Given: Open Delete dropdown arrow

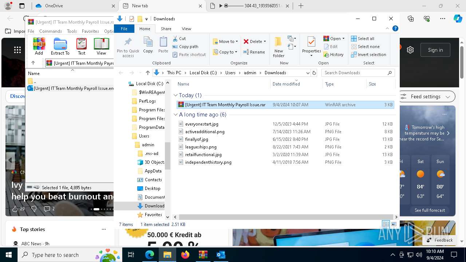Looking at the screenshot, I should [265, 41].
